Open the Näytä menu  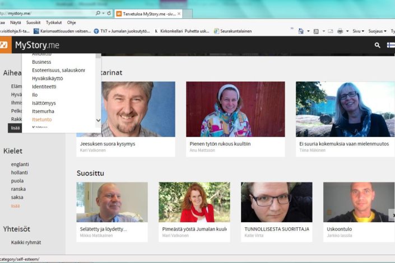click(x=15, y=22)
